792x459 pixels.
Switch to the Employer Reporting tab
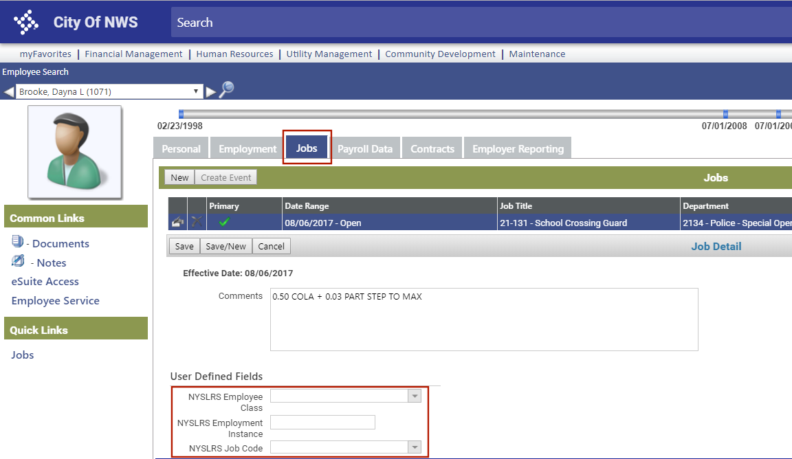(x=518, y=149)
